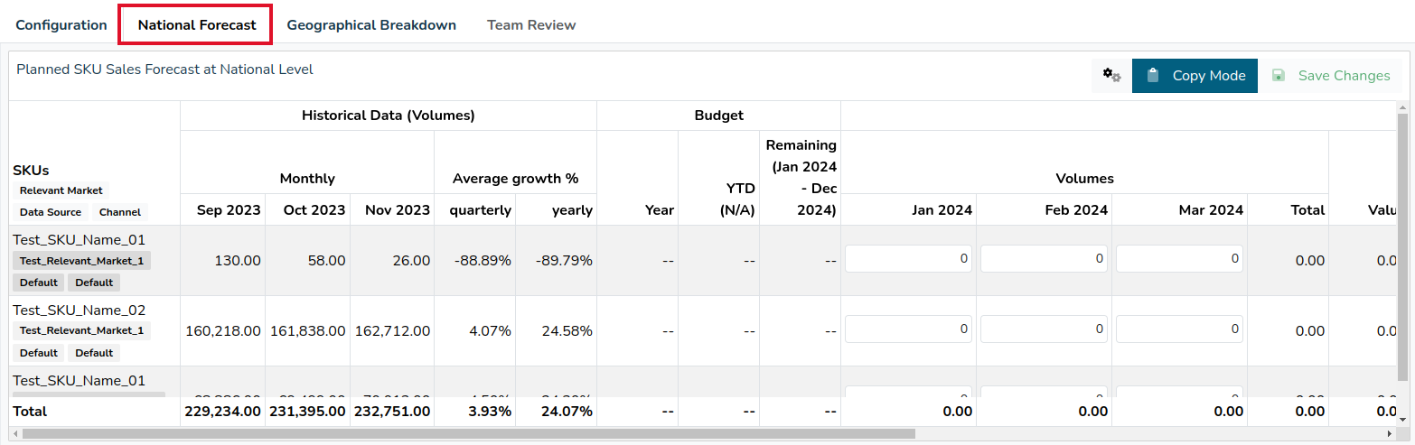The width and height of the screenshot is (1415, 445).
Task: Click Mar 2024 input for first Test_SKU_Name_01
Action: (x=1179, y=258)
